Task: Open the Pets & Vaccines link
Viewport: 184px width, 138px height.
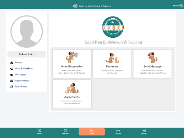Action: click(x=24, y=69)
